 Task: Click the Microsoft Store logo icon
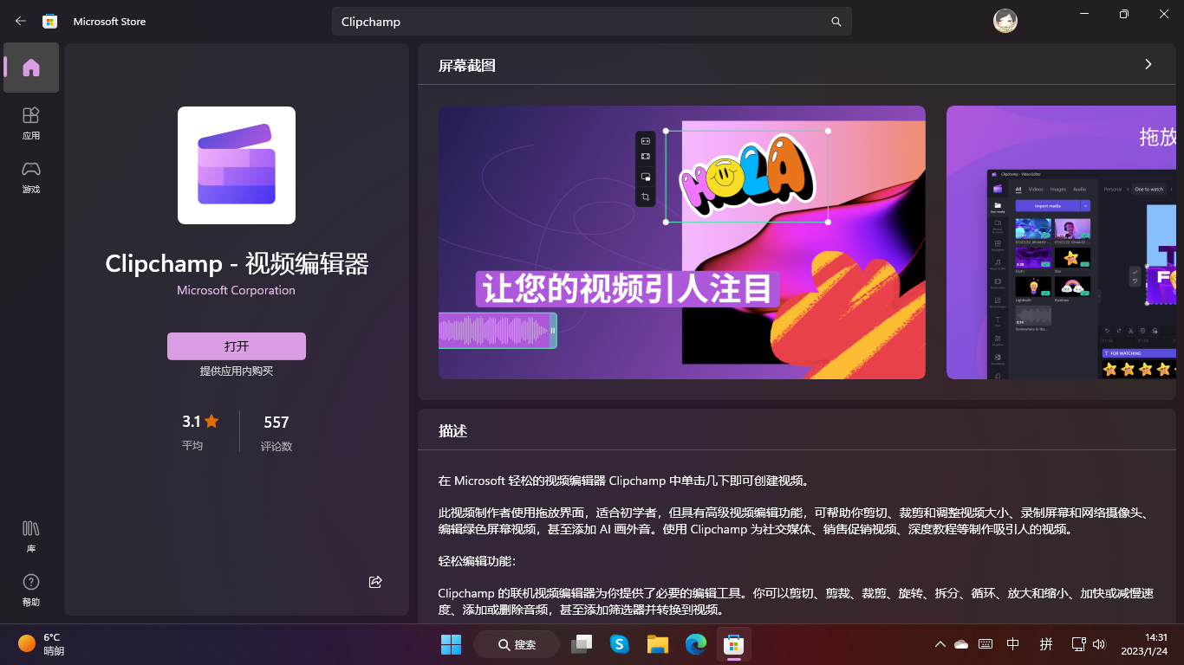coord(50,21)
